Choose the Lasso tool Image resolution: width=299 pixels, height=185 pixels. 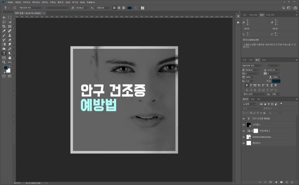click(4, 22)
